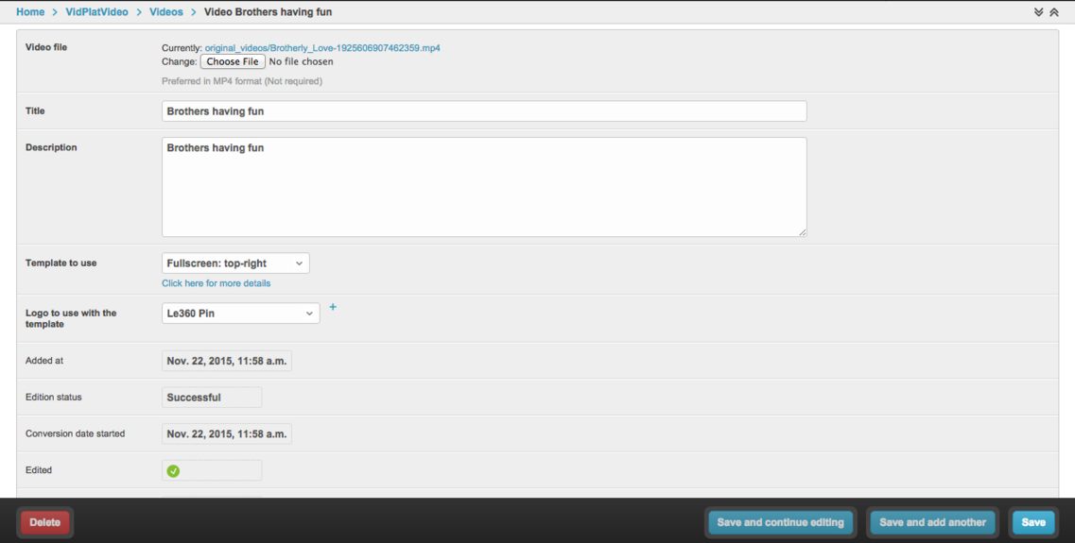Open VidPlatVideo in the breadcrumb
The image size is (1075, 543).
[96, 12]
